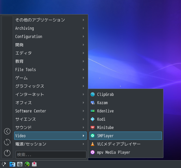Open the start menu launcher icon in taskbar
The width and height of the screenshot is (181, 168).
point(4,164)
